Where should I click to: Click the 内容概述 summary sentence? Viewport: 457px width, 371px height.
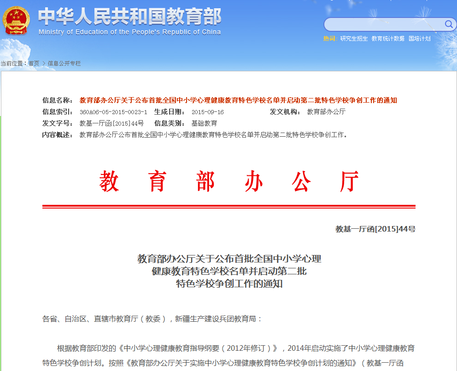[213, 135]
